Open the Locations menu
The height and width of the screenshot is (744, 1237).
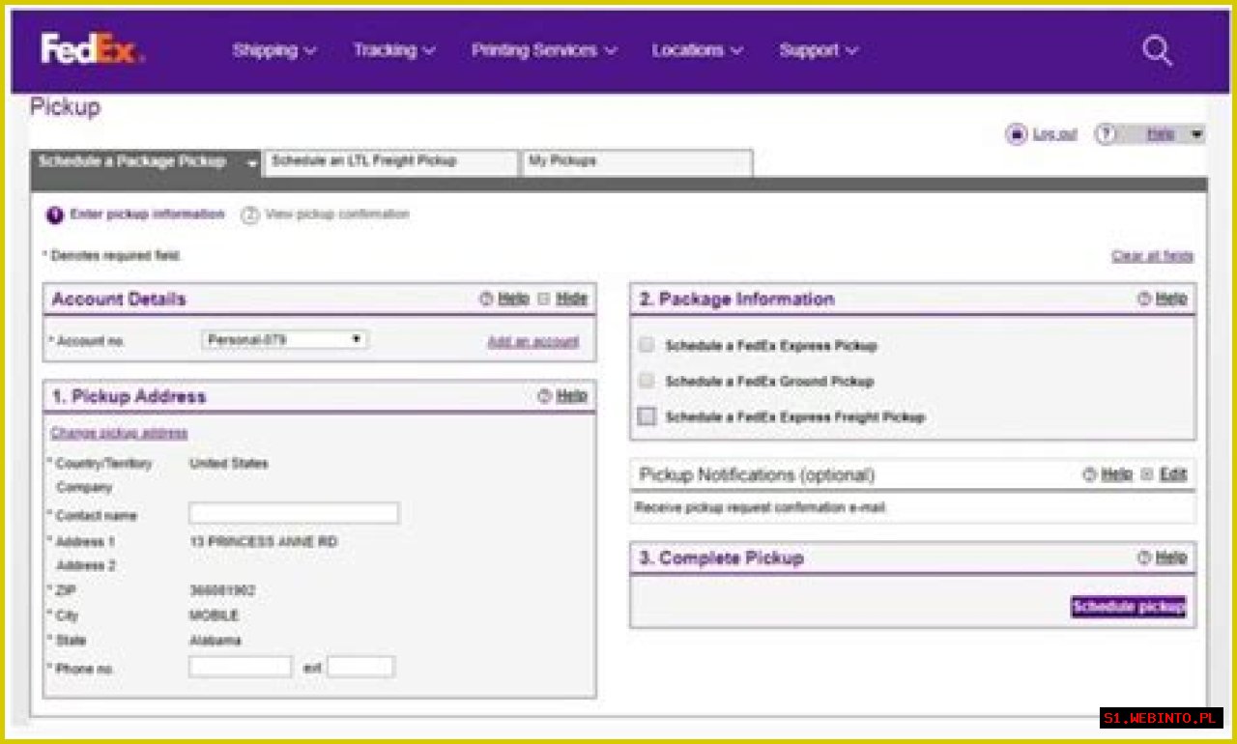coord(698,50)
